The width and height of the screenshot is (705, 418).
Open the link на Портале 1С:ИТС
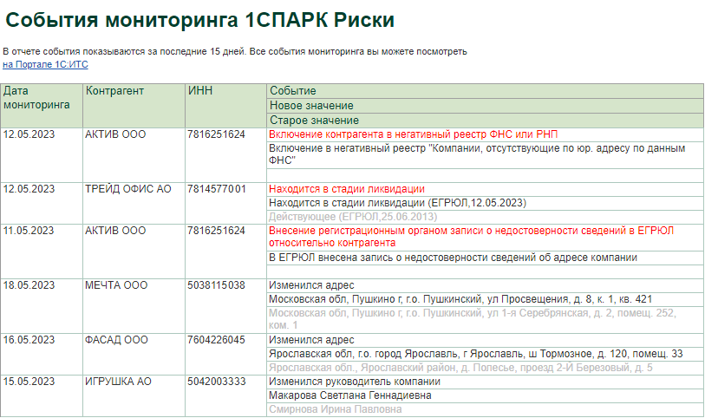(x=45, y=65)
